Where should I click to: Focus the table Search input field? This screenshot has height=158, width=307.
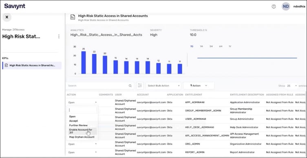point(98,86)
